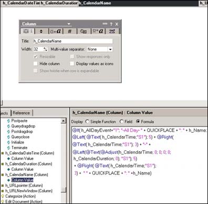Click the last formula line ending +h_Name)
Viewport: 208px width, 204px height.
(113, 173)
